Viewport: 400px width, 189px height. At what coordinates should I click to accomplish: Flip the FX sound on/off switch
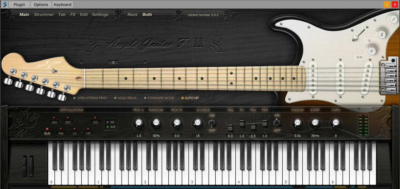276,123
